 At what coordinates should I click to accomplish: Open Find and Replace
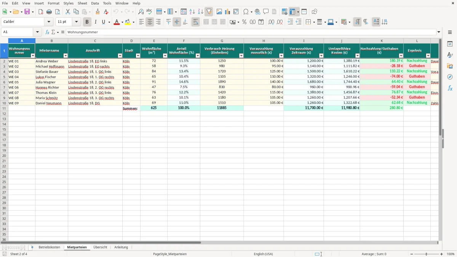(141, 12)
